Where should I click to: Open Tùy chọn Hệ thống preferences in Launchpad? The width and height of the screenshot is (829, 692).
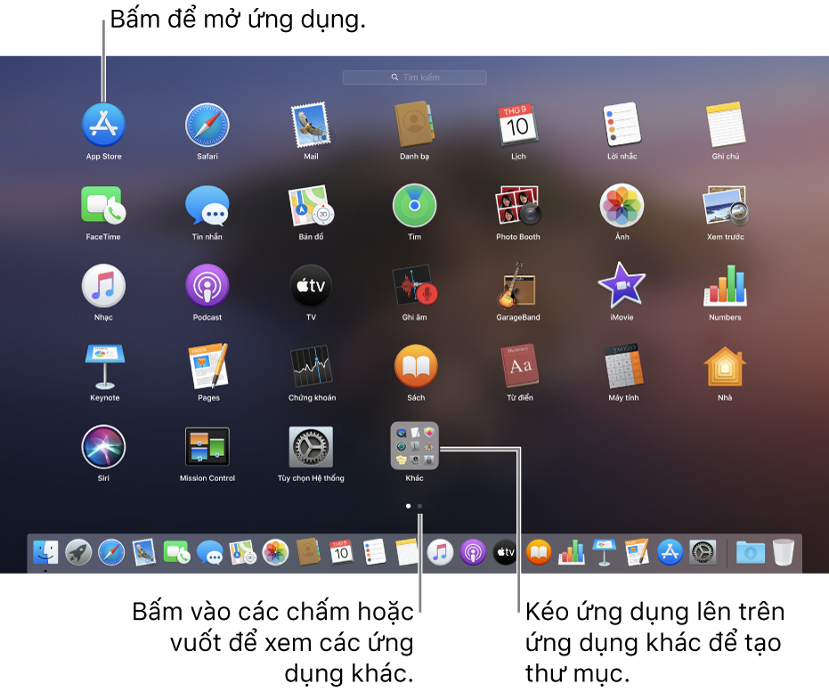[x=311, y=446]
